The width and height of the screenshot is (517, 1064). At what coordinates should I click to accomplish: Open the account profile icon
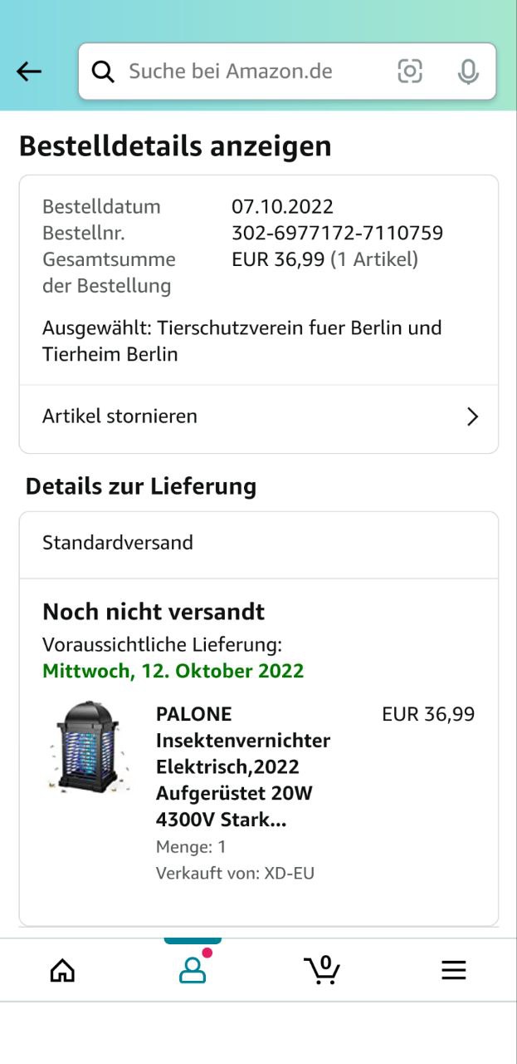(193, 970)
